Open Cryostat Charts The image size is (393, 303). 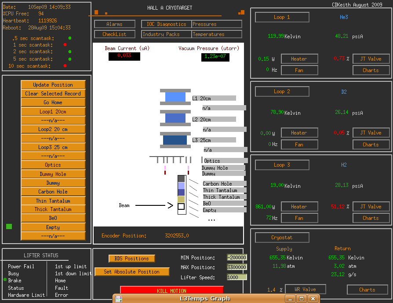point(368,290)
